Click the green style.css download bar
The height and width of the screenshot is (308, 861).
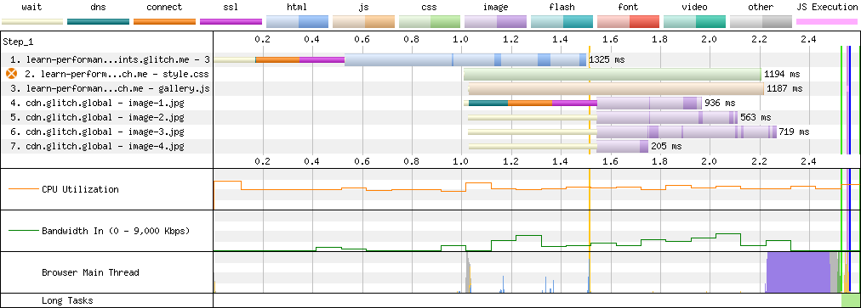(x=613, y=74)
